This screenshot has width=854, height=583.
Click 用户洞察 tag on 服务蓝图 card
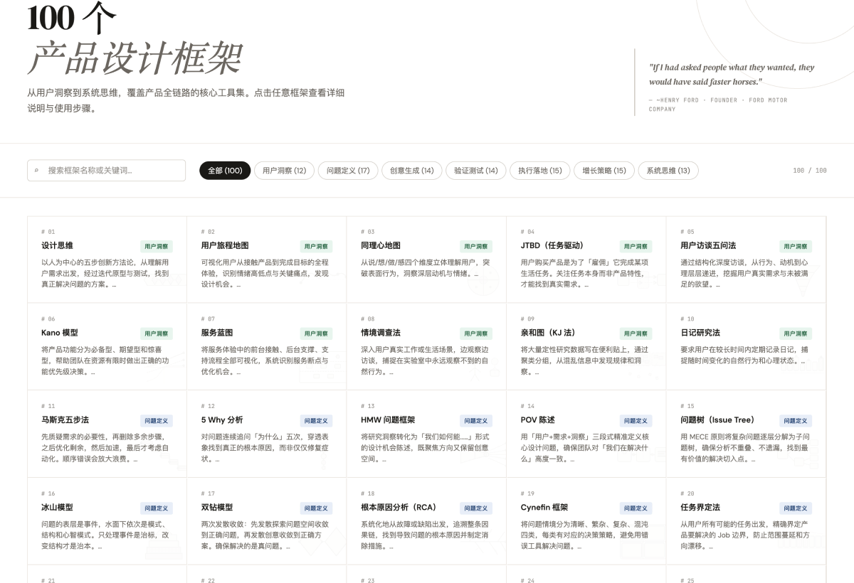point(316,333)
